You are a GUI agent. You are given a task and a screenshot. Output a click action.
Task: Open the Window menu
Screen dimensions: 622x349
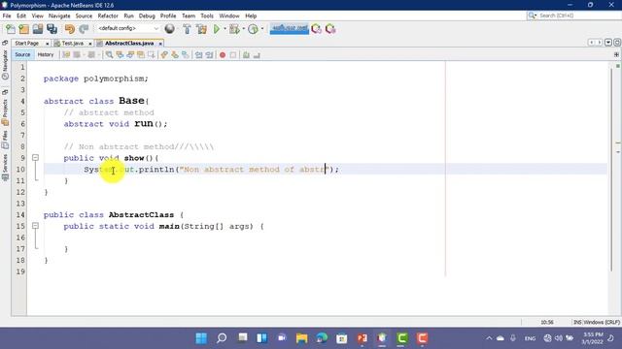click(x=229, y=16)
